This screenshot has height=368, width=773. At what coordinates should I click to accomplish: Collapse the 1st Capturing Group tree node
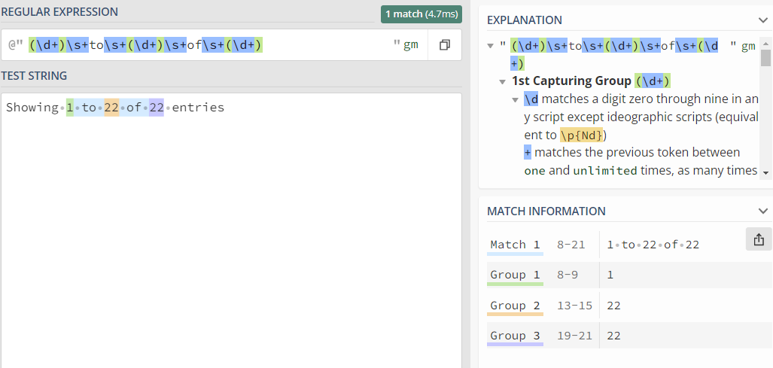(503, 81)
